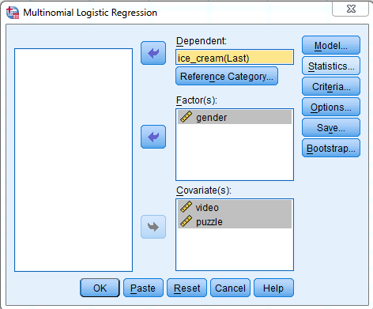The width and height of the screenshot is (373, 309).
Task: Click the arrow button beside Factor(s) list
Action: (153, 137)
